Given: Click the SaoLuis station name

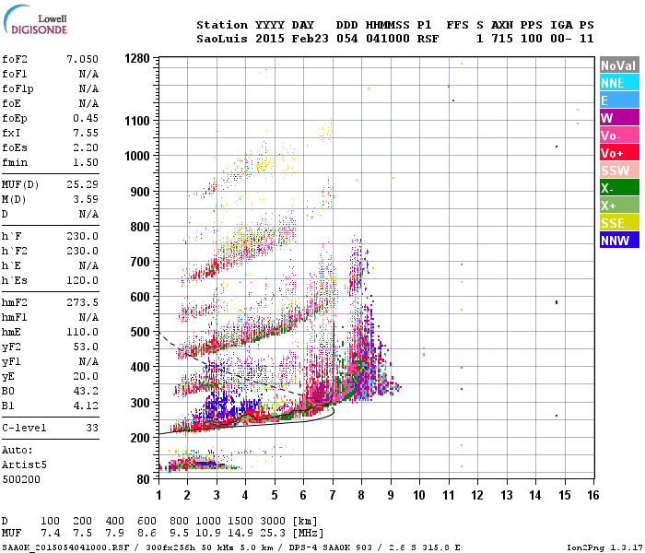Looking at the screenshot, I should pyautogui.click(x=222, y=39).
